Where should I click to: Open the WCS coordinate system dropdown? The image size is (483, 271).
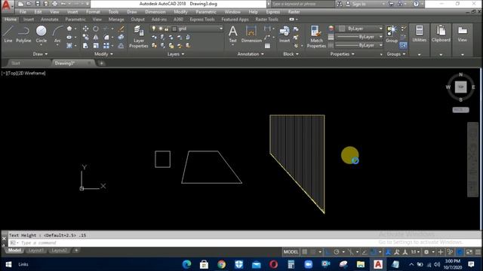click(x=460, y=110)
